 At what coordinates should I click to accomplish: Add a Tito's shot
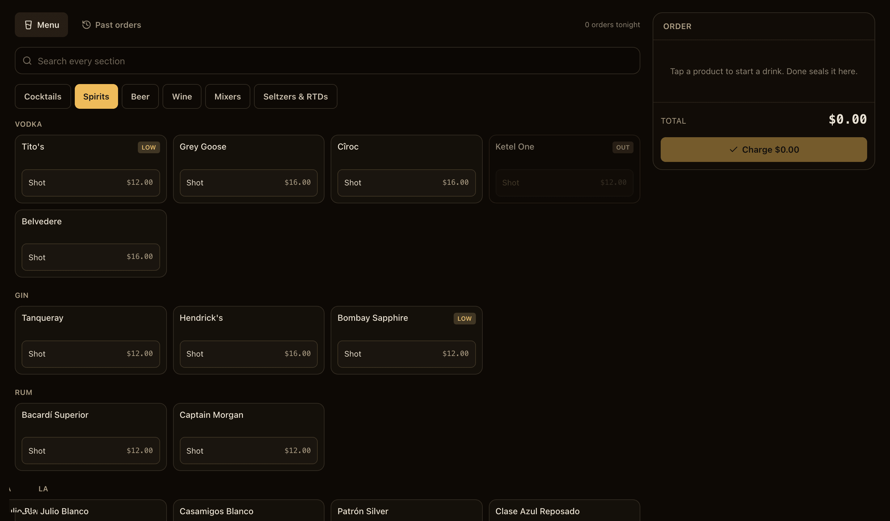click(91, 183)
